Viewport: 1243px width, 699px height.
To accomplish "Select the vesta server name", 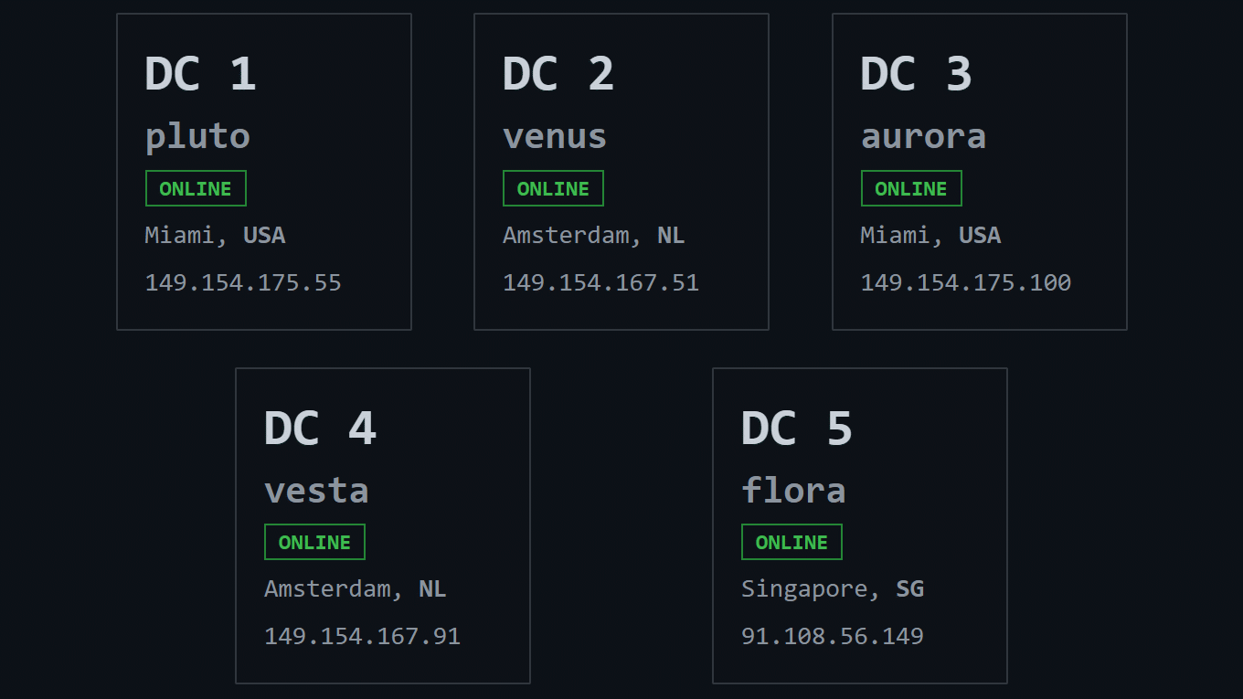I will pyautogui.click(x=316, y=491).
